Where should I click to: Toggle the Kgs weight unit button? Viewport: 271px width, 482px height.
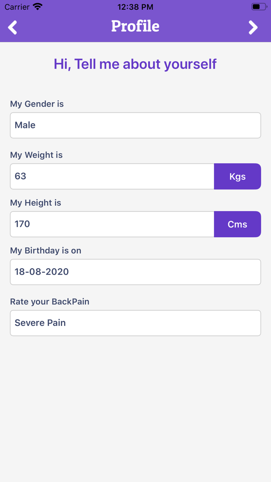pyautogui.click(x=237, y=177)
